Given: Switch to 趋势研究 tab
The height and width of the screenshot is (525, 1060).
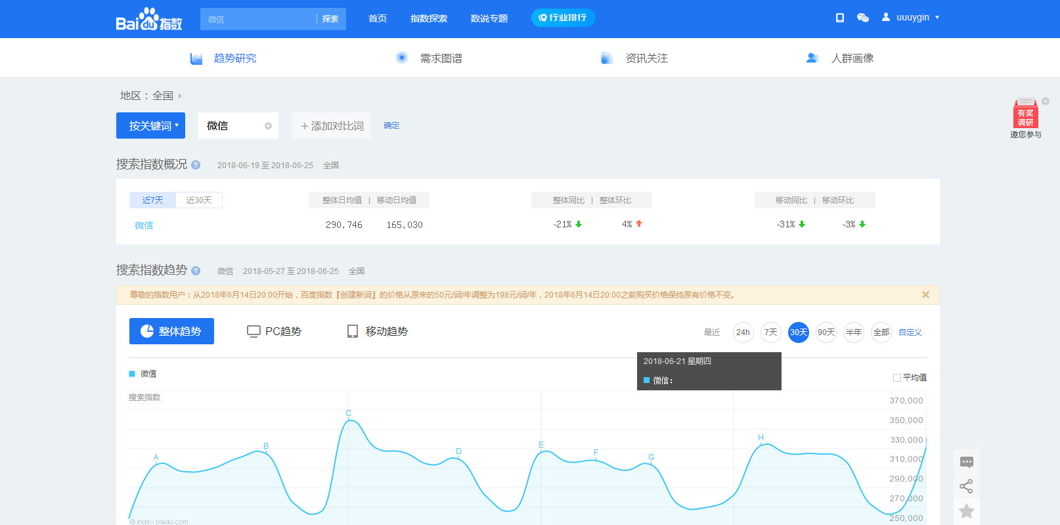Looking at the screenshot, I should click(x=235, y=58).
